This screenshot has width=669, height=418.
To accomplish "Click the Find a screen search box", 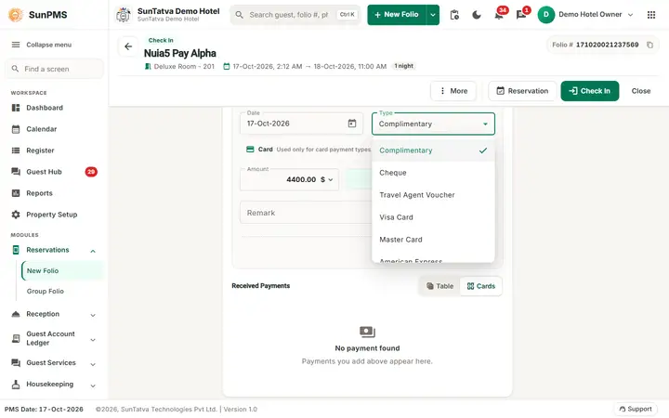I will click(x=54, y=69).
